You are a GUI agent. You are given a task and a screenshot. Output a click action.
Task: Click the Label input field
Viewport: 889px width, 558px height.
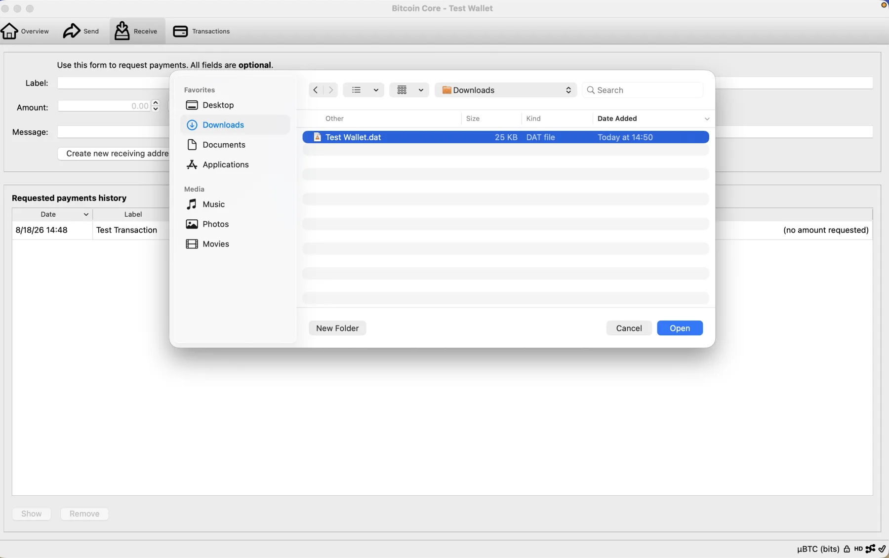[465, 83]
